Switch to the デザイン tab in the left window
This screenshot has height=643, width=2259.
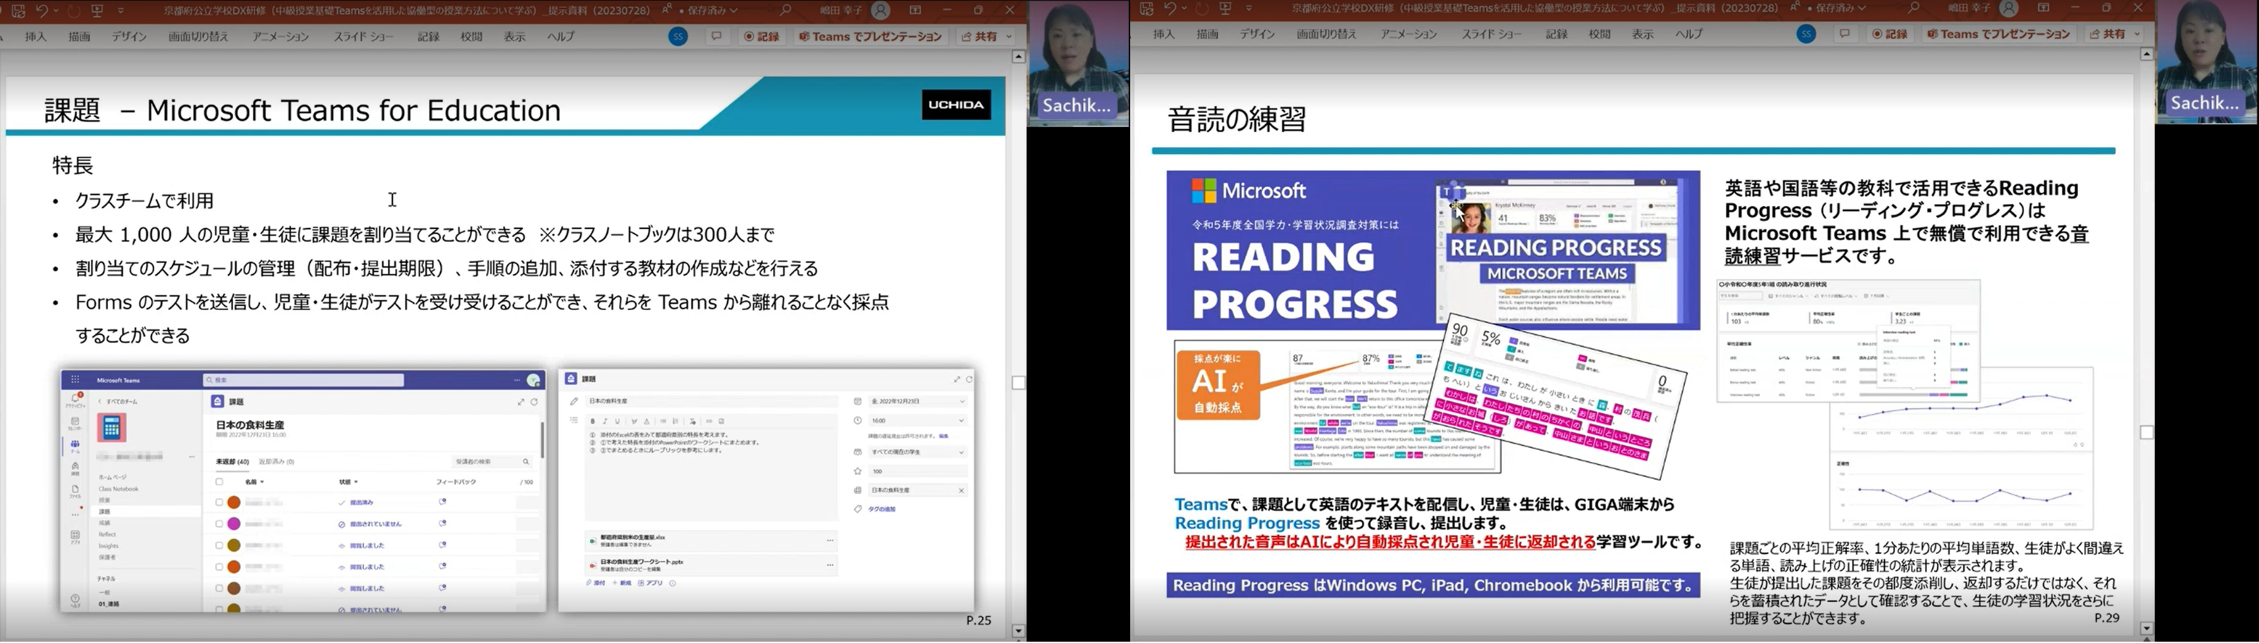pos(129,37)
